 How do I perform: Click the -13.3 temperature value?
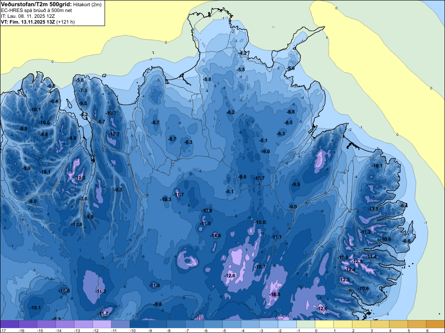80,178
